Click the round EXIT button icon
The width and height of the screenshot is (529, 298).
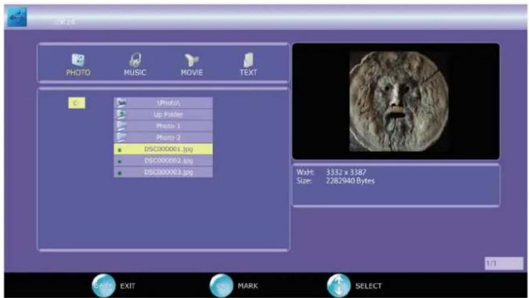click(103, 286)
